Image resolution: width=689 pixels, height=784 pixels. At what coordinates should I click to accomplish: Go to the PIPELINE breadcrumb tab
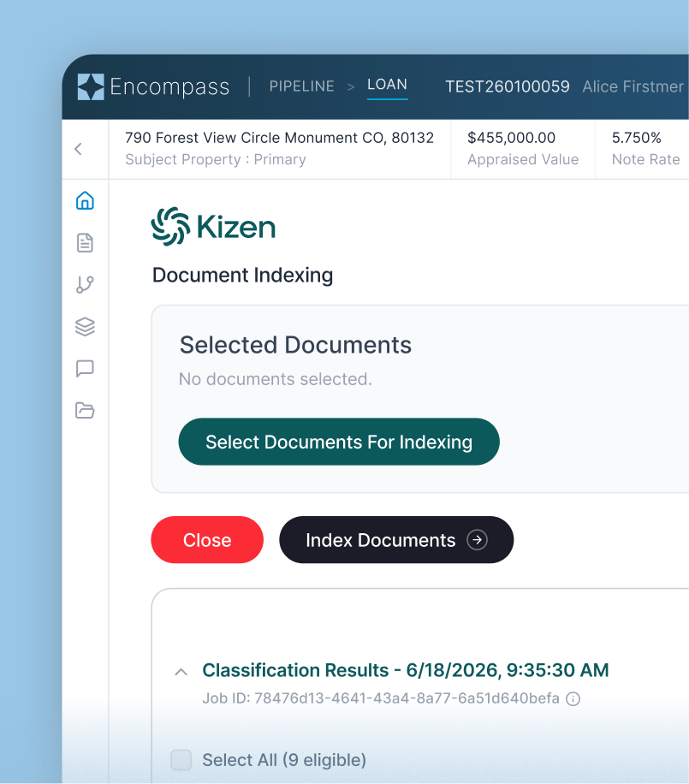pyautogui.click(x=301, y=86)
